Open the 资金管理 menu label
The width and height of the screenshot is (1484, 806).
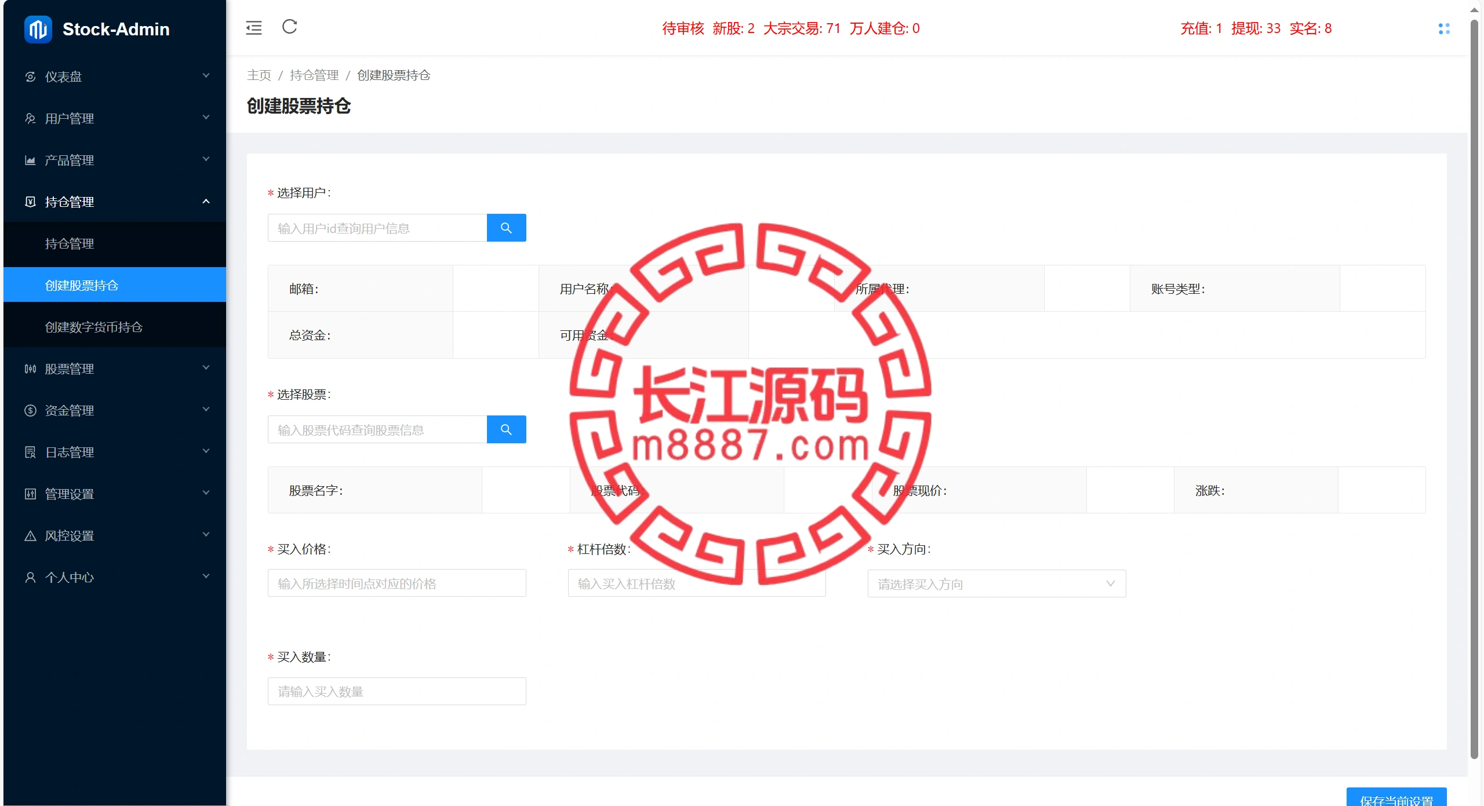pyautogui.click(x=70, y=410)
